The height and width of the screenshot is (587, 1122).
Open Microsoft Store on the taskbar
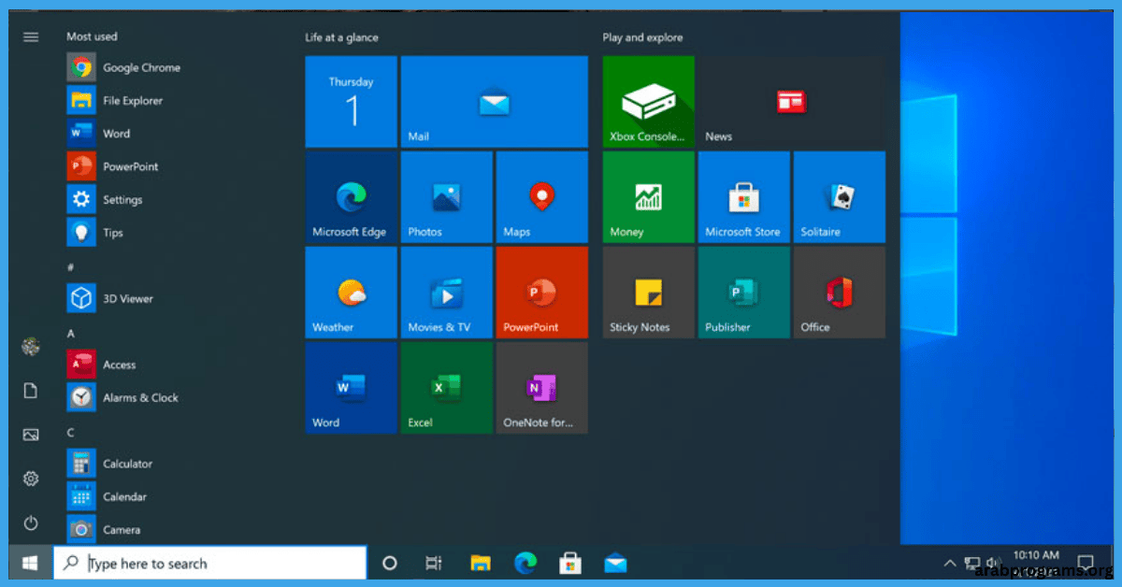pos(570,564)
